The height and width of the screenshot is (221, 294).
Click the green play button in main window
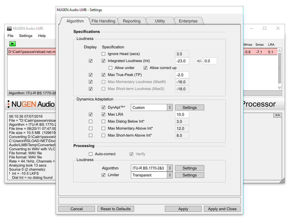pos(12,44)
